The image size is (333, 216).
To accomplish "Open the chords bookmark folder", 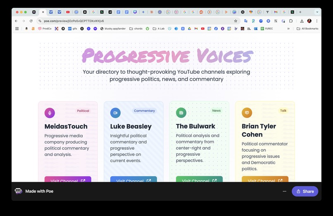I will coord(136,29).
